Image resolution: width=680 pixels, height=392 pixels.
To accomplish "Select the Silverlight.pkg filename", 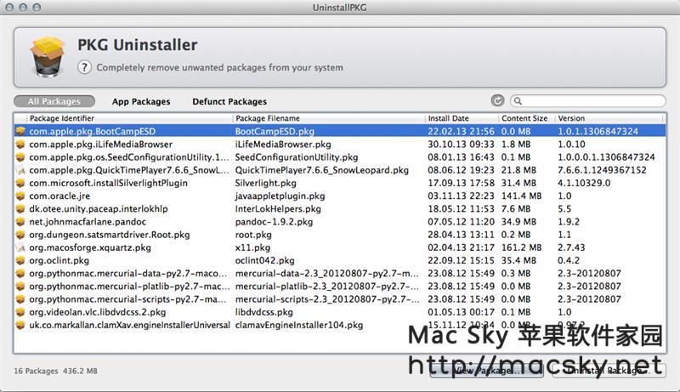I will coord(266,183).
